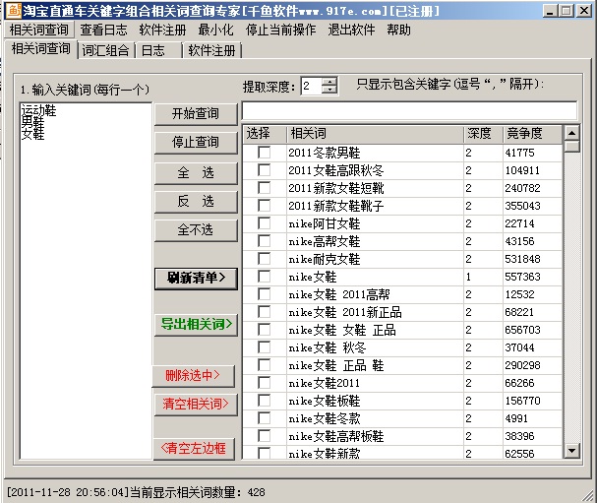This screenshot has width=597, height=503.
Task: Click the 全不选 button
Action: click(196, 229)
